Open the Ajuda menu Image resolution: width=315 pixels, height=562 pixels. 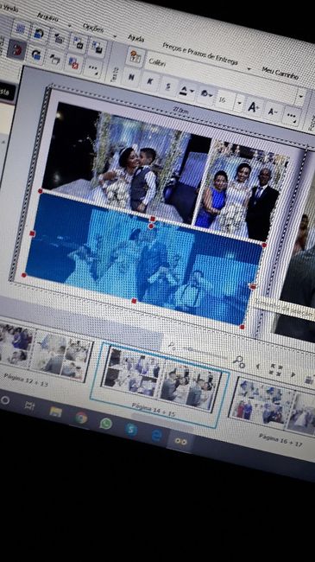pyautogui.click(x=136, y=38)
